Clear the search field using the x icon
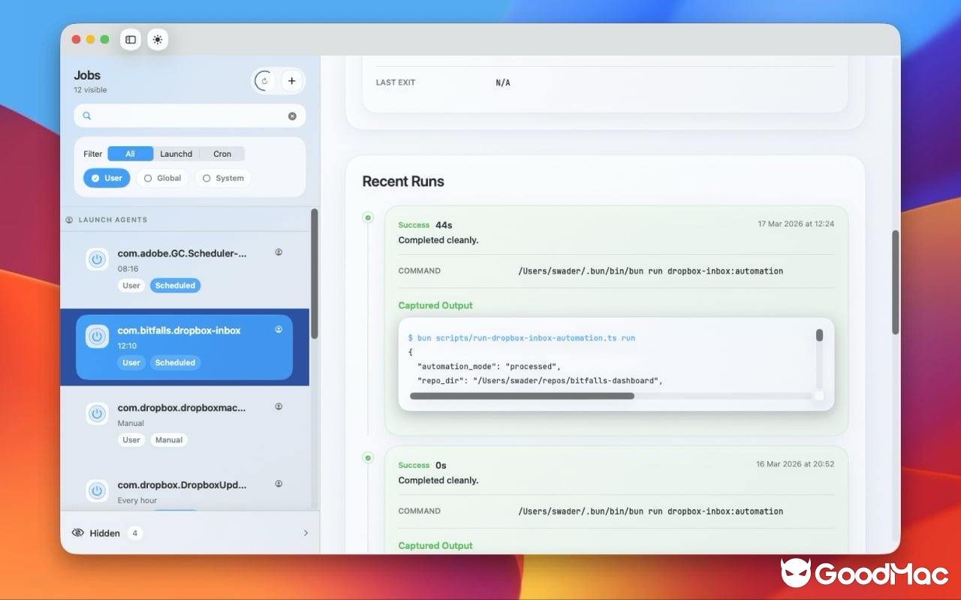The image size is (961, 600). pyautogui.click(x=292, y=115)
